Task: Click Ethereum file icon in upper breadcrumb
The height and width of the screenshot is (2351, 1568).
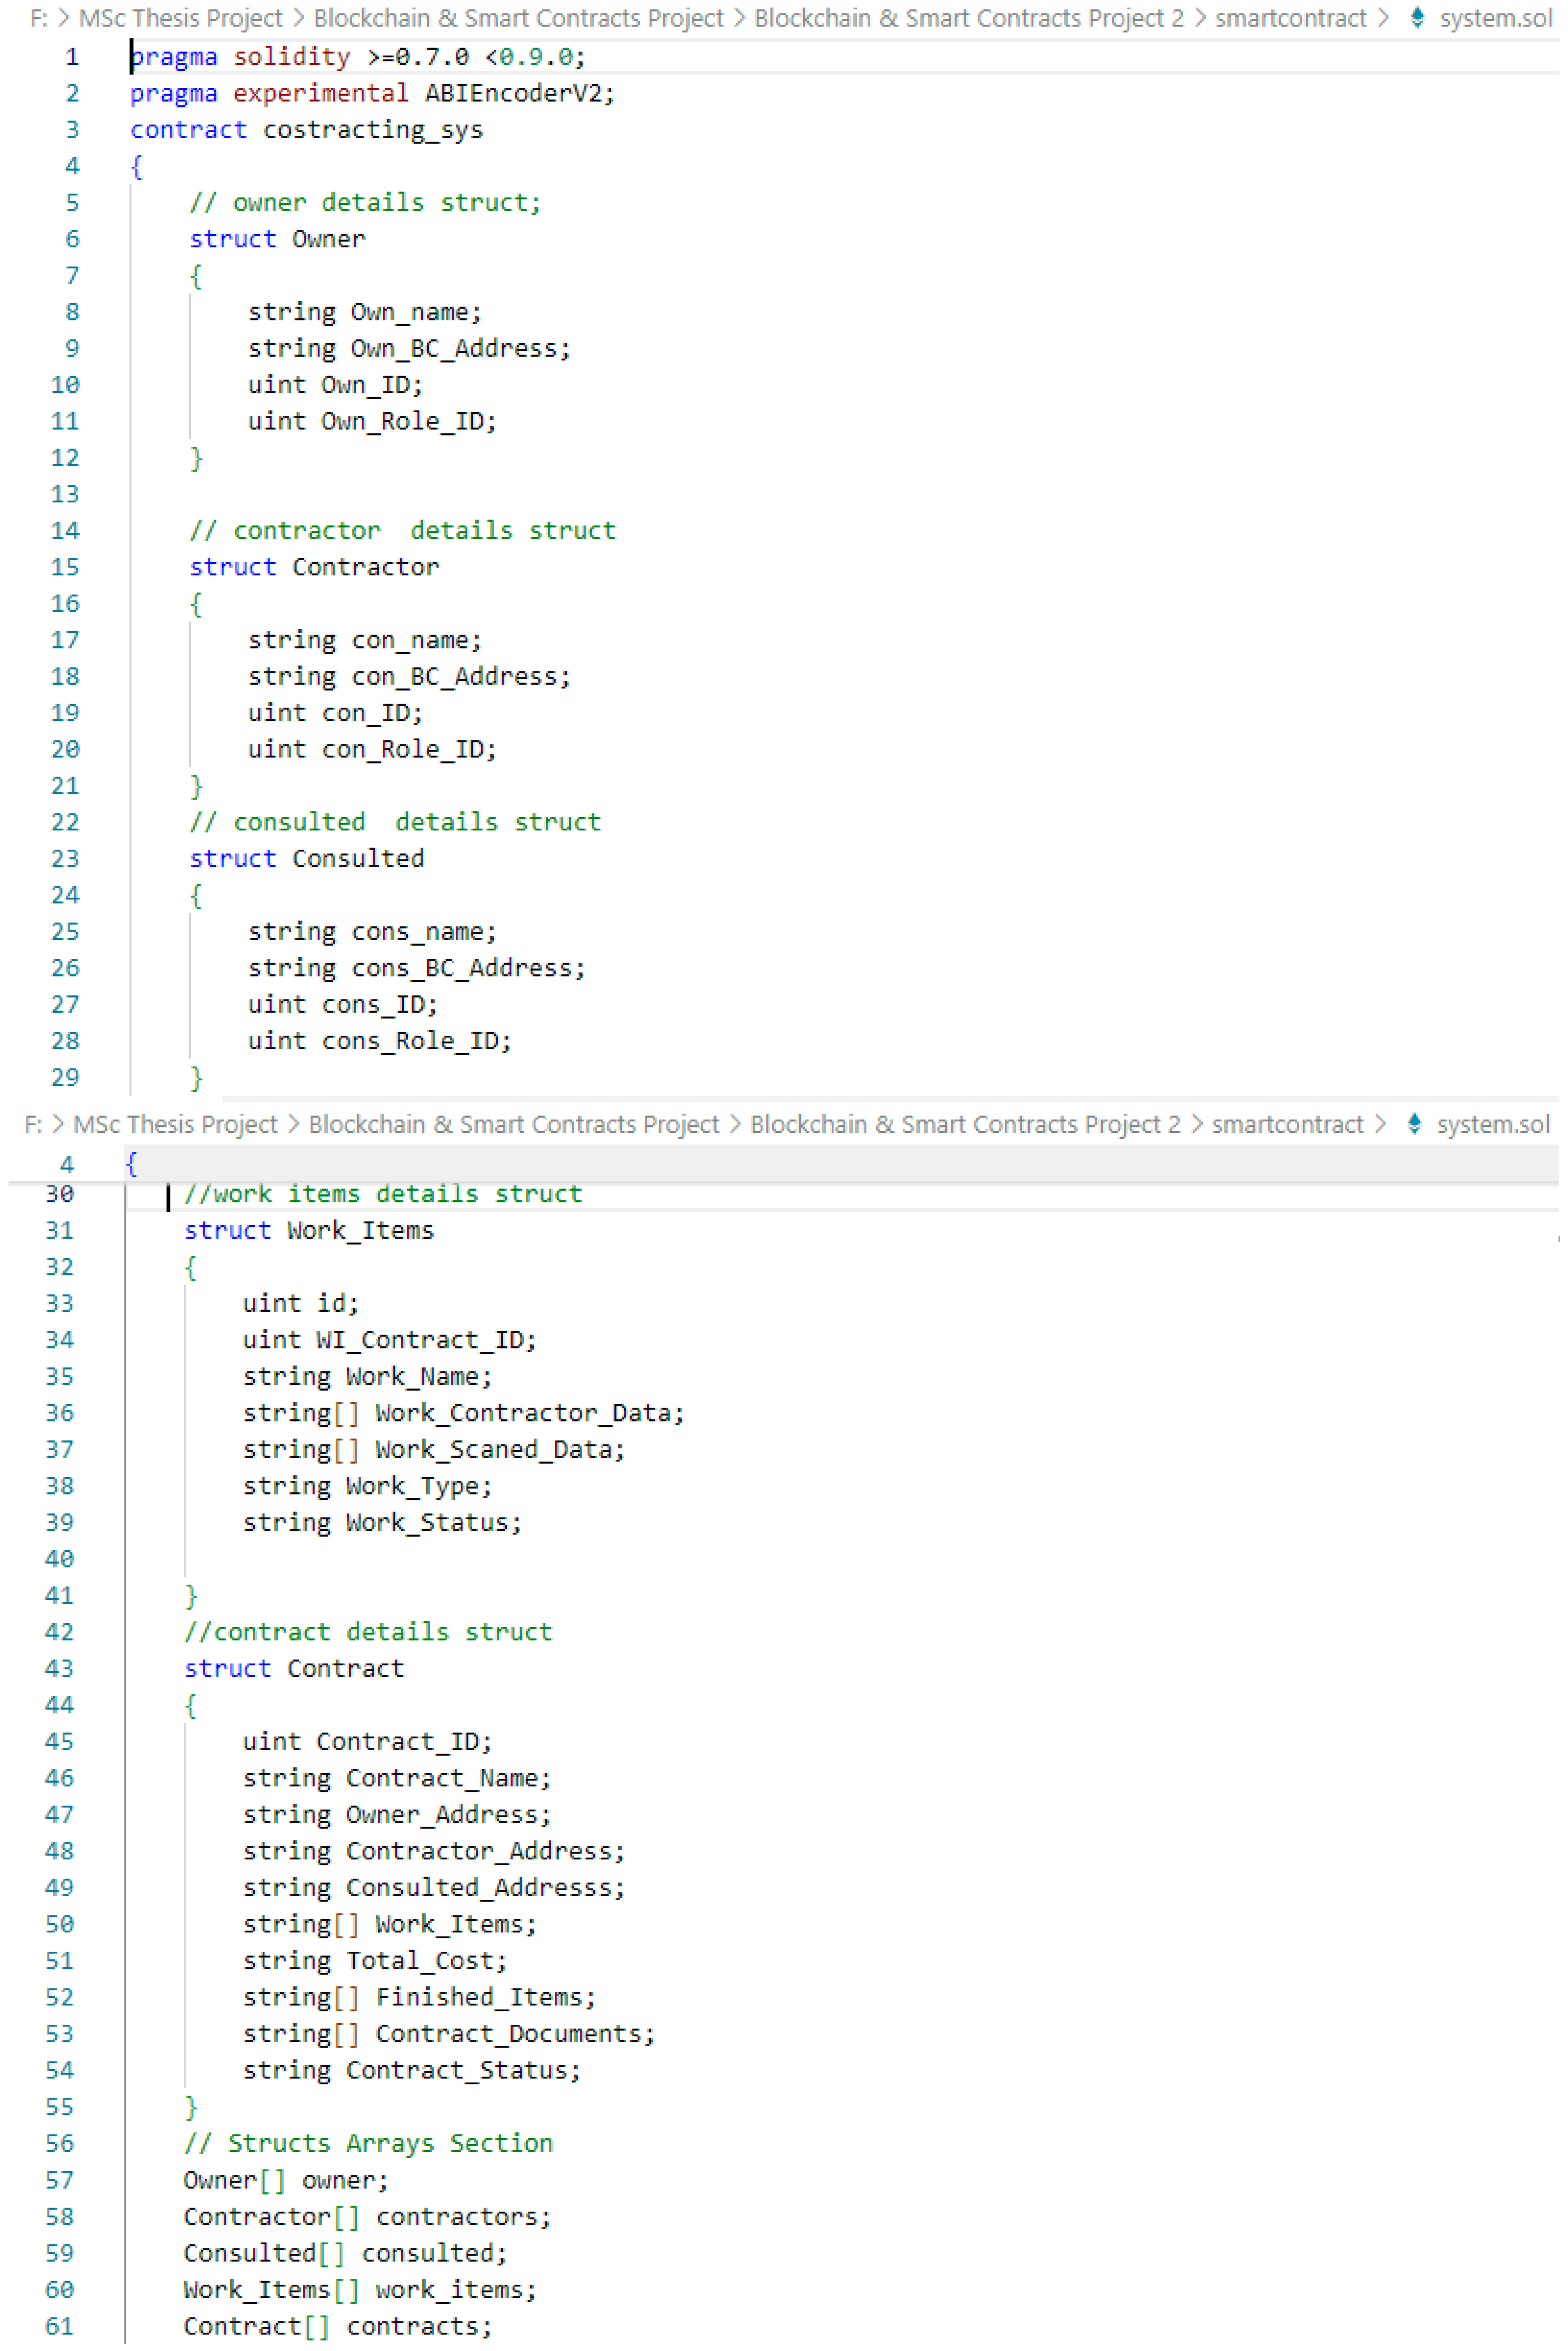Action: tap(1416, 18)
